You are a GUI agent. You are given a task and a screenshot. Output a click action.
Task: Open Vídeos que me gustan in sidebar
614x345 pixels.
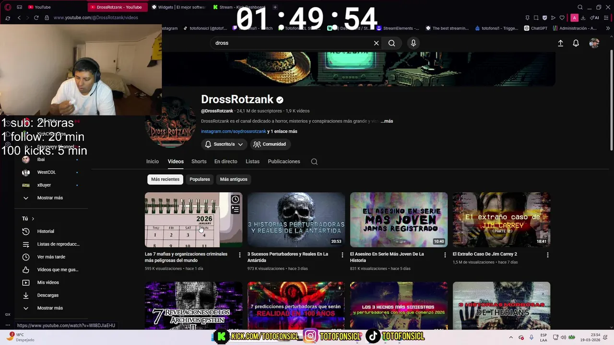50,270
